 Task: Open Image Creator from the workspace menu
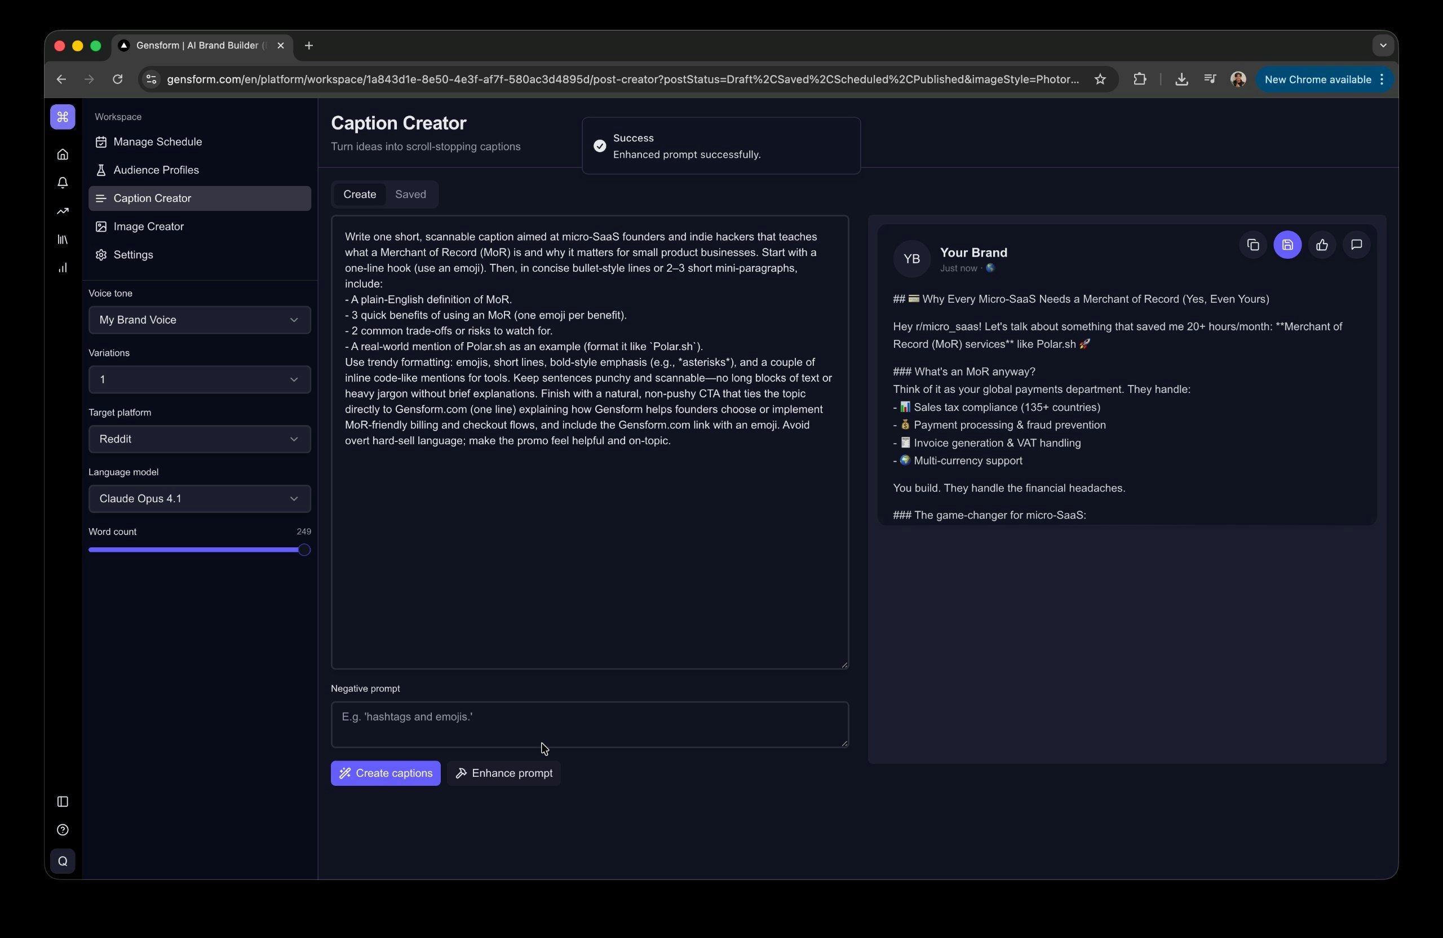click(149, 226)
